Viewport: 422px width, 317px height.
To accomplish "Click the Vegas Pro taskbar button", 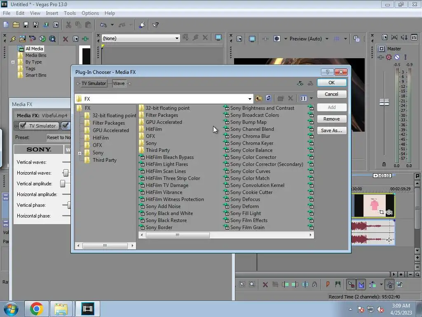I will [x=88, y=309].
